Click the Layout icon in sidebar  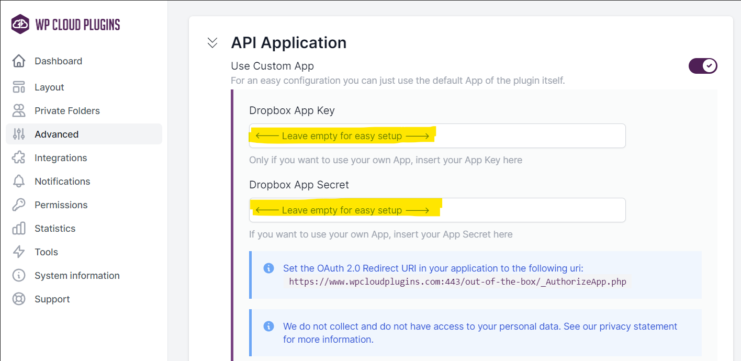click(x=19, y=87)
